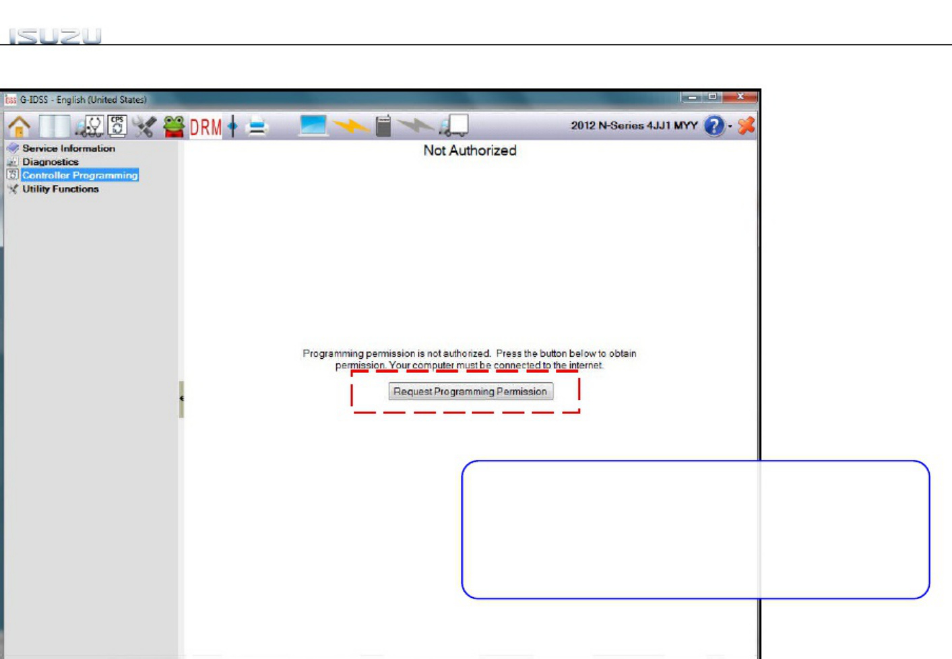This screenshot has height=659, width=952.
Task: Click the green frog toolbar icon
Action: click(x=174, y=126)
